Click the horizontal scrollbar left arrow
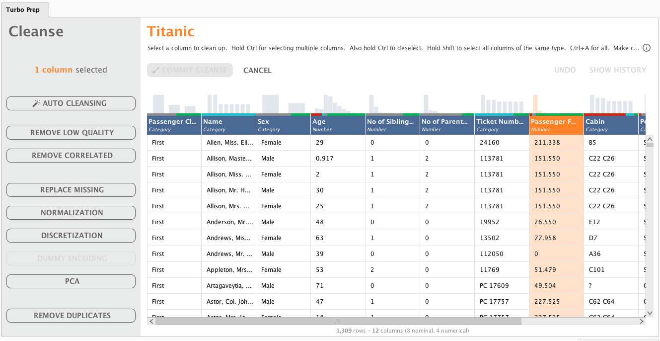The image size is (660, 341). pyautogui.click(x=151, y=322)
